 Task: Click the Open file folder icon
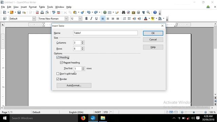(x=12, y=13)
